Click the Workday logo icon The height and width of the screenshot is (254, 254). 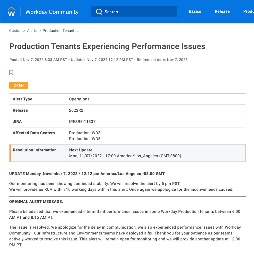point(11,12)
